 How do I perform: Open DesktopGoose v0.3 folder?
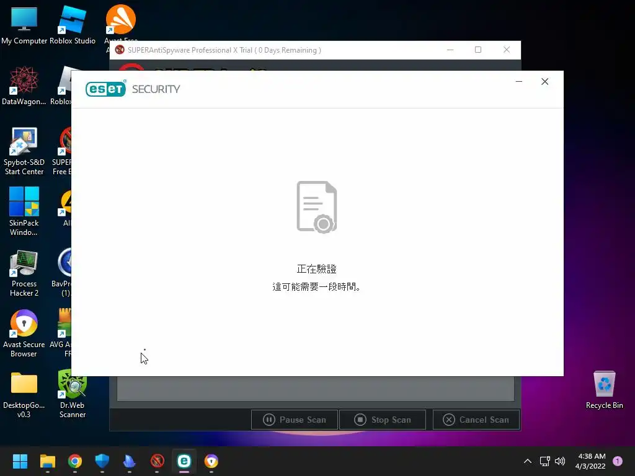24,394
